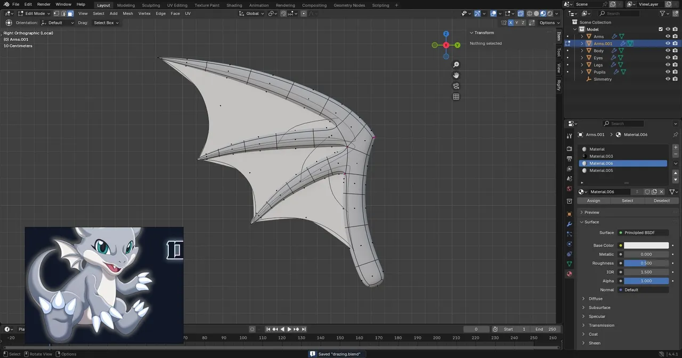Unlink Material.006 with X icon
Image resolution: width=682 pixels, height=358 pixels.
point(662,192)
